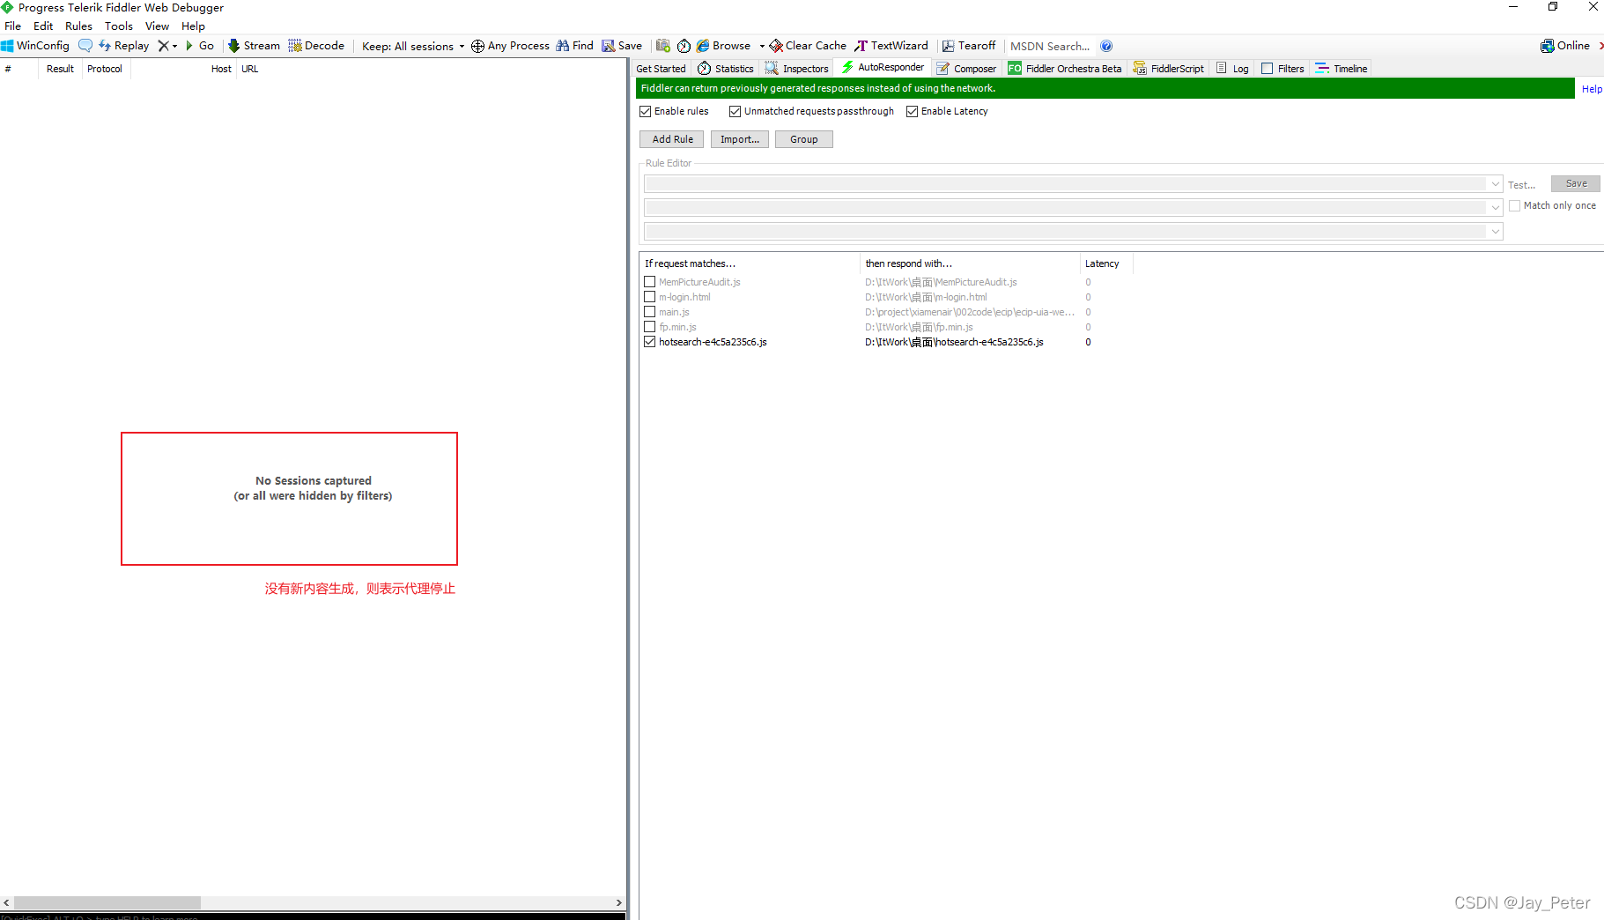Expand the first Rule Editor combo box

[1495, 184]
